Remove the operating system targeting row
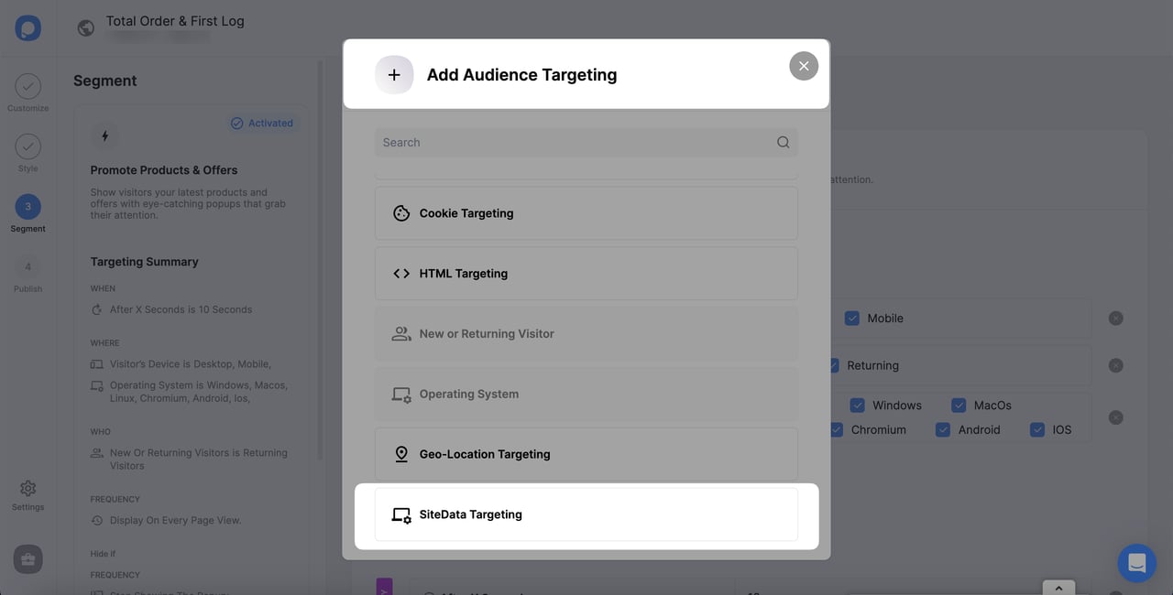Image resolution: width=1173 pixels, height=595 pixels. [1115, 417]
